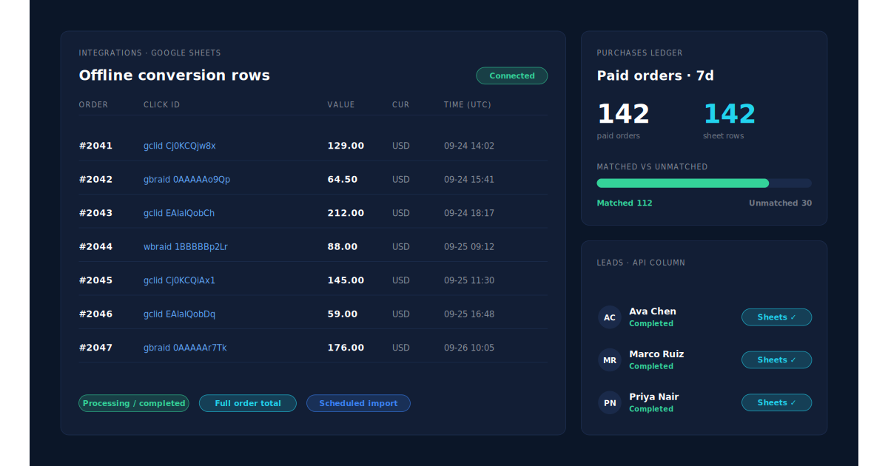Click the Offline conversion rows heading
The image size is (888, 466).
click(x=175, y=75)
